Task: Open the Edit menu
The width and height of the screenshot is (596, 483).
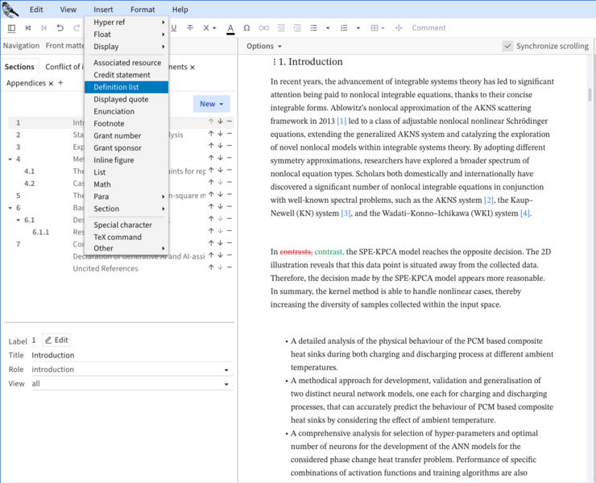Action: [36, 10]
